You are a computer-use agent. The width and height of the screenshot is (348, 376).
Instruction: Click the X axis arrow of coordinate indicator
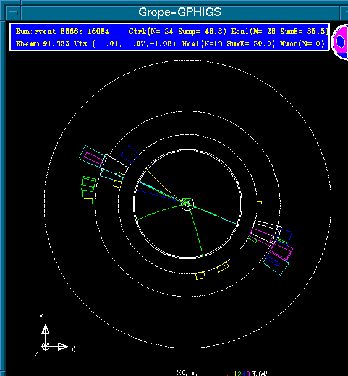coord(63,346)
